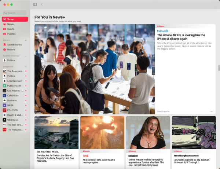
Task: Collapse the Suggested section
Action: (x=26, y=67)
